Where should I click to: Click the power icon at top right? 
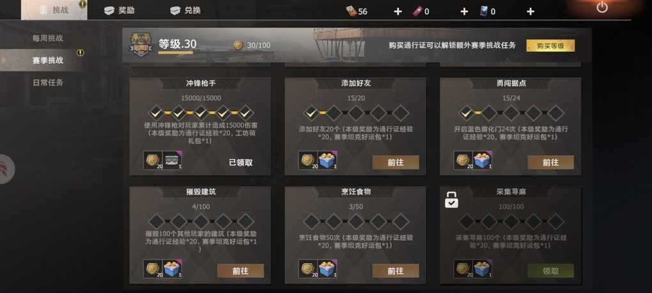[602, 7]
